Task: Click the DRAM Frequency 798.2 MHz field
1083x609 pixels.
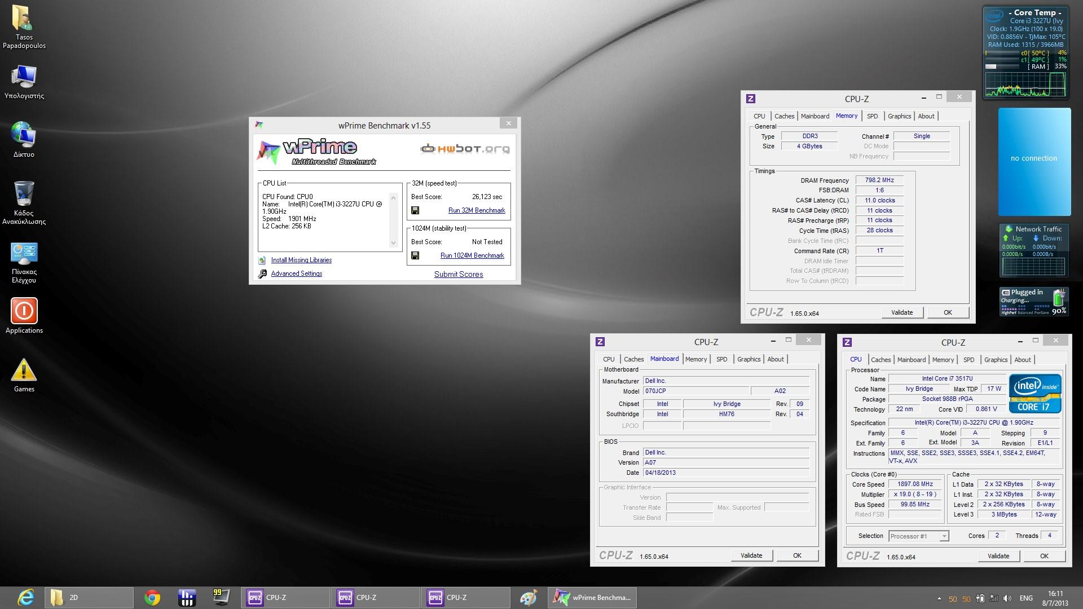Action: click(879, 180)
